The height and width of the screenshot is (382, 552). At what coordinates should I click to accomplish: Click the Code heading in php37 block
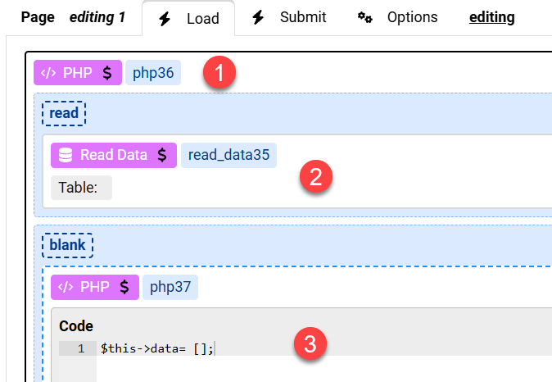(x=76, y=326)
